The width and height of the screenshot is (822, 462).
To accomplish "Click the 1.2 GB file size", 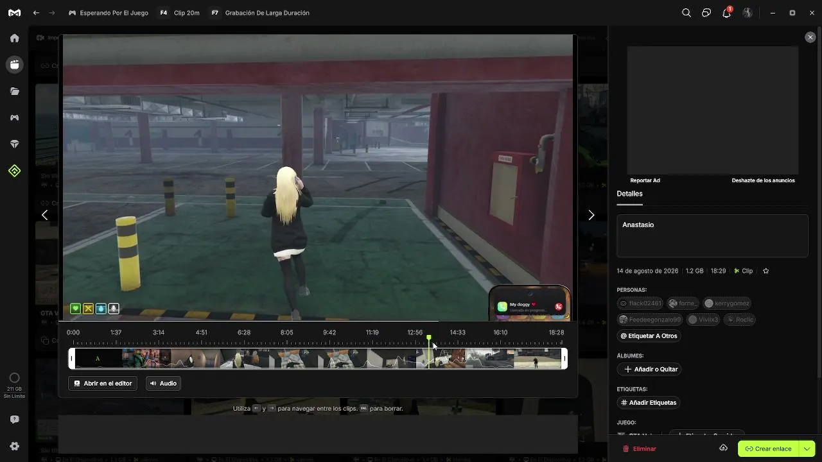I will [694, 271].
